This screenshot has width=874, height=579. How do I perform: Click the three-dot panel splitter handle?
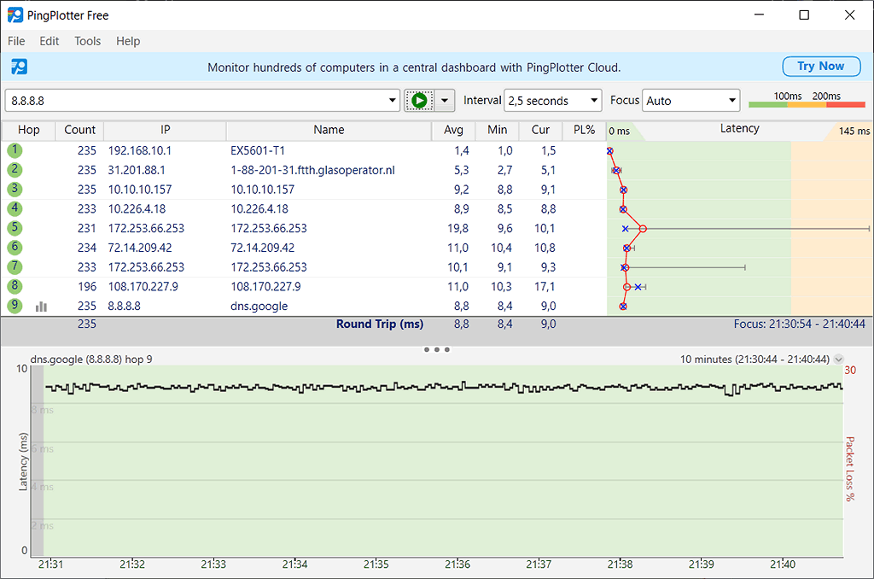(x=437, y=350)
